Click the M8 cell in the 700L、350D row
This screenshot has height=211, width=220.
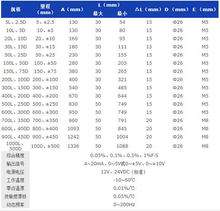[x=205, y=121]
